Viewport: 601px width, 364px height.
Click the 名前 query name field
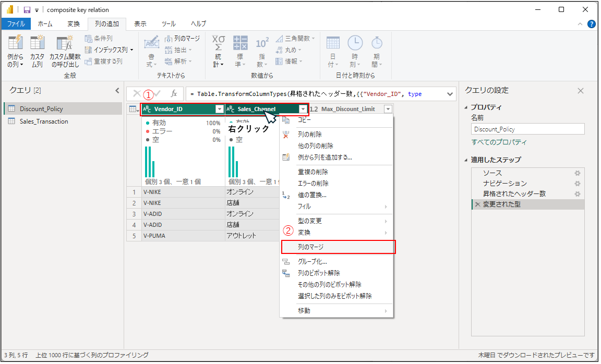527,129
